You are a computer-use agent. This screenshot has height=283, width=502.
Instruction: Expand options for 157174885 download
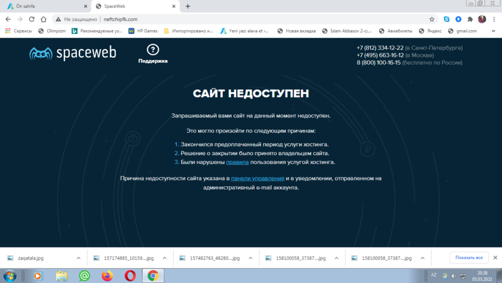coord(164,258)
